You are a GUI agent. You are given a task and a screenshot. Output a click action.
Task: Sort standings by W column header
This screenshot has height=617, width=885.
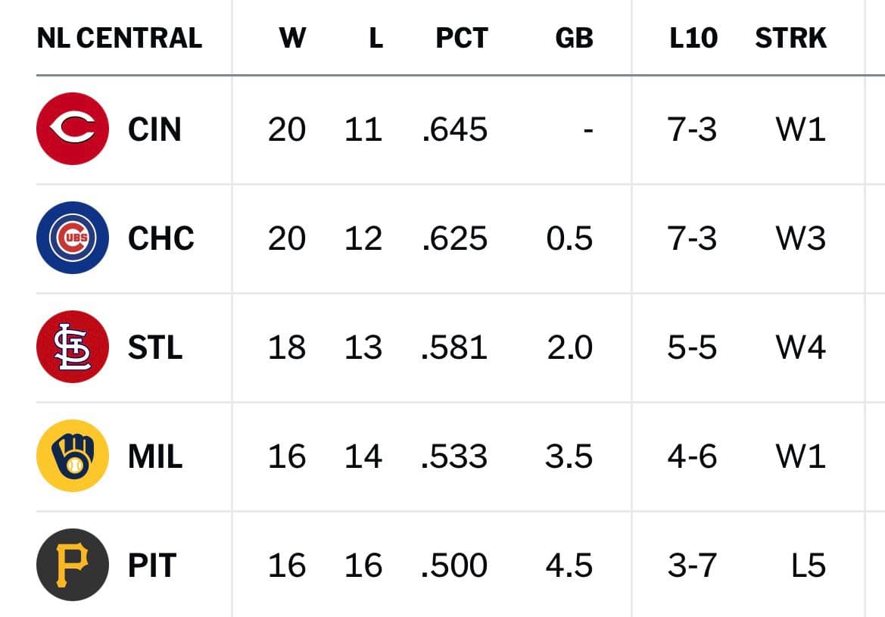[292, 38]
